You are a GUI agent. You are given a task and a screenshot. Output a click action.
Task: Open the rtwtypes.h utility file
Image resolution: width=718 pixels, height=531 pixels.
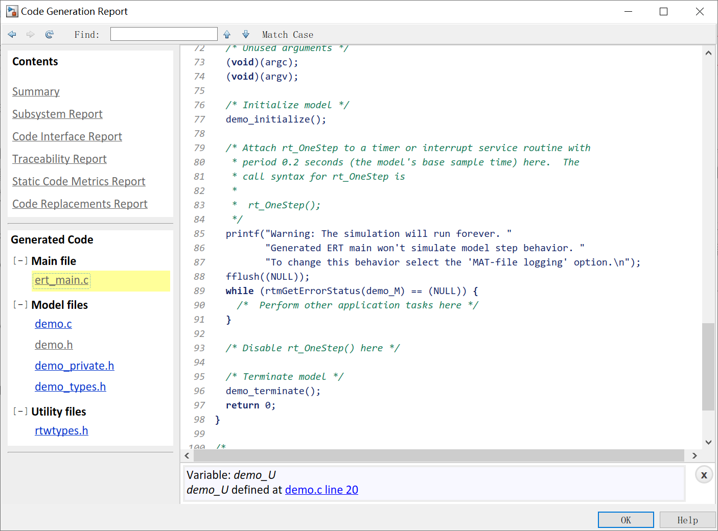61,430
